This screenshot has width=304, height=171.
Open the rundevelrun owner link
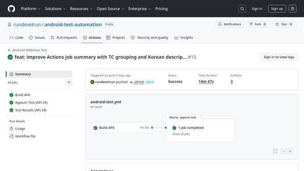(x=27, y=25)
